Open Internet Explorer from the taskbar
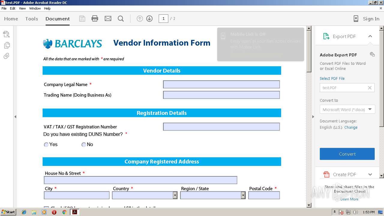The image size is (384, 216). tap(24, 212)
